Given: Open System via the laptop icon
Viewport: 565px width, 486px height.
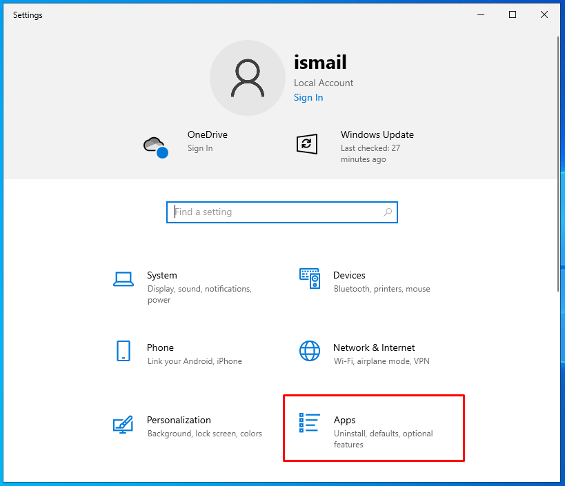Looking at the screenshot, I should coord(123,279).
